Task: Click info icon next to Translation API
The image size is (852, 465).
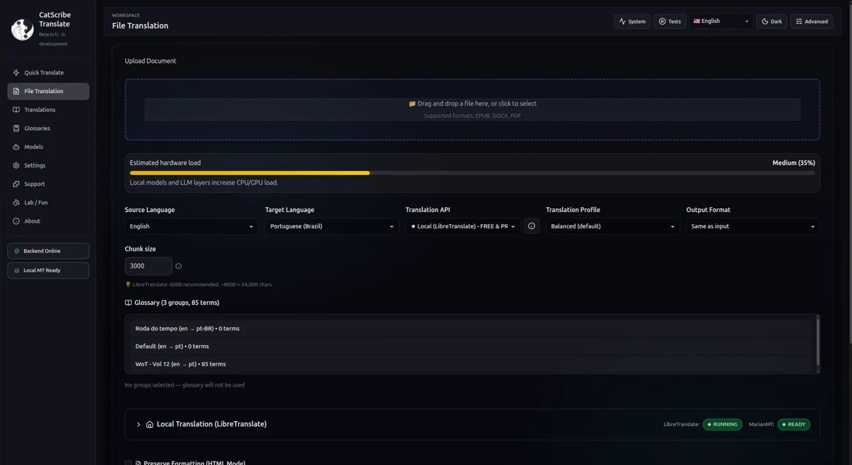Action: [531, 226]
